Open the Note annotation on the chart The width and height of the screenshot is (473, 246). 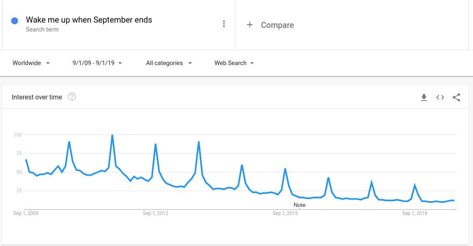coord(299,205)
